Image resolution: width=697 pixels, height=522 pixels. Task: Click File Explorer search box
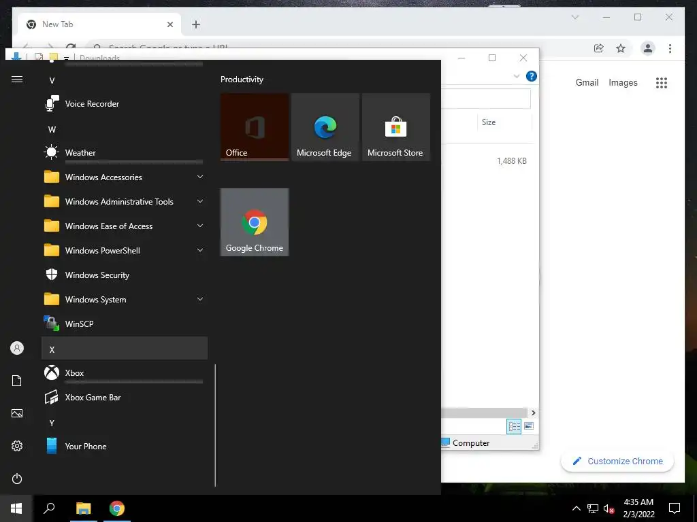tap(486, 99)
